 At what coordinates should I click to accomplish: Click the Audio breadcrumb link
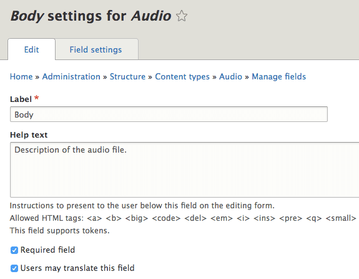pos(230,76)
